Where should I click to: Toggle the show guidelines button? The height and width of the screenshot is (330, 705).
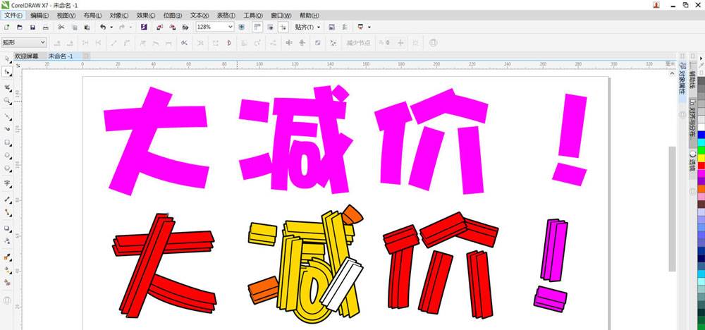click(x=282, y=27)
